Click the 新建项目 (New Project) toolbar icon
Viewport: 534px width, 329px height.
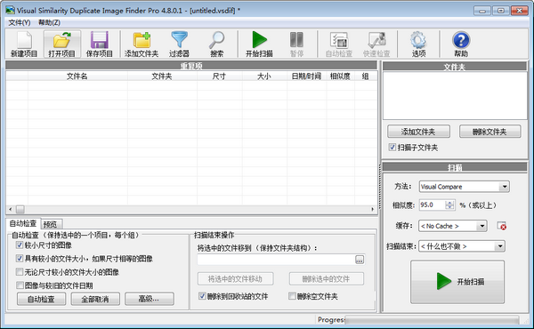(x=24, y=44)
